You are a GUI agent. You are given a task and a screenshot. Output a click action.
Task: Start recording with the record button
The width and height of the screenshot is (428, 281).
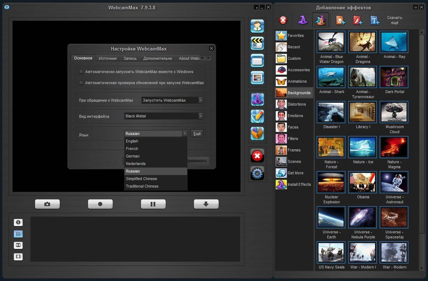pos(100,204)
